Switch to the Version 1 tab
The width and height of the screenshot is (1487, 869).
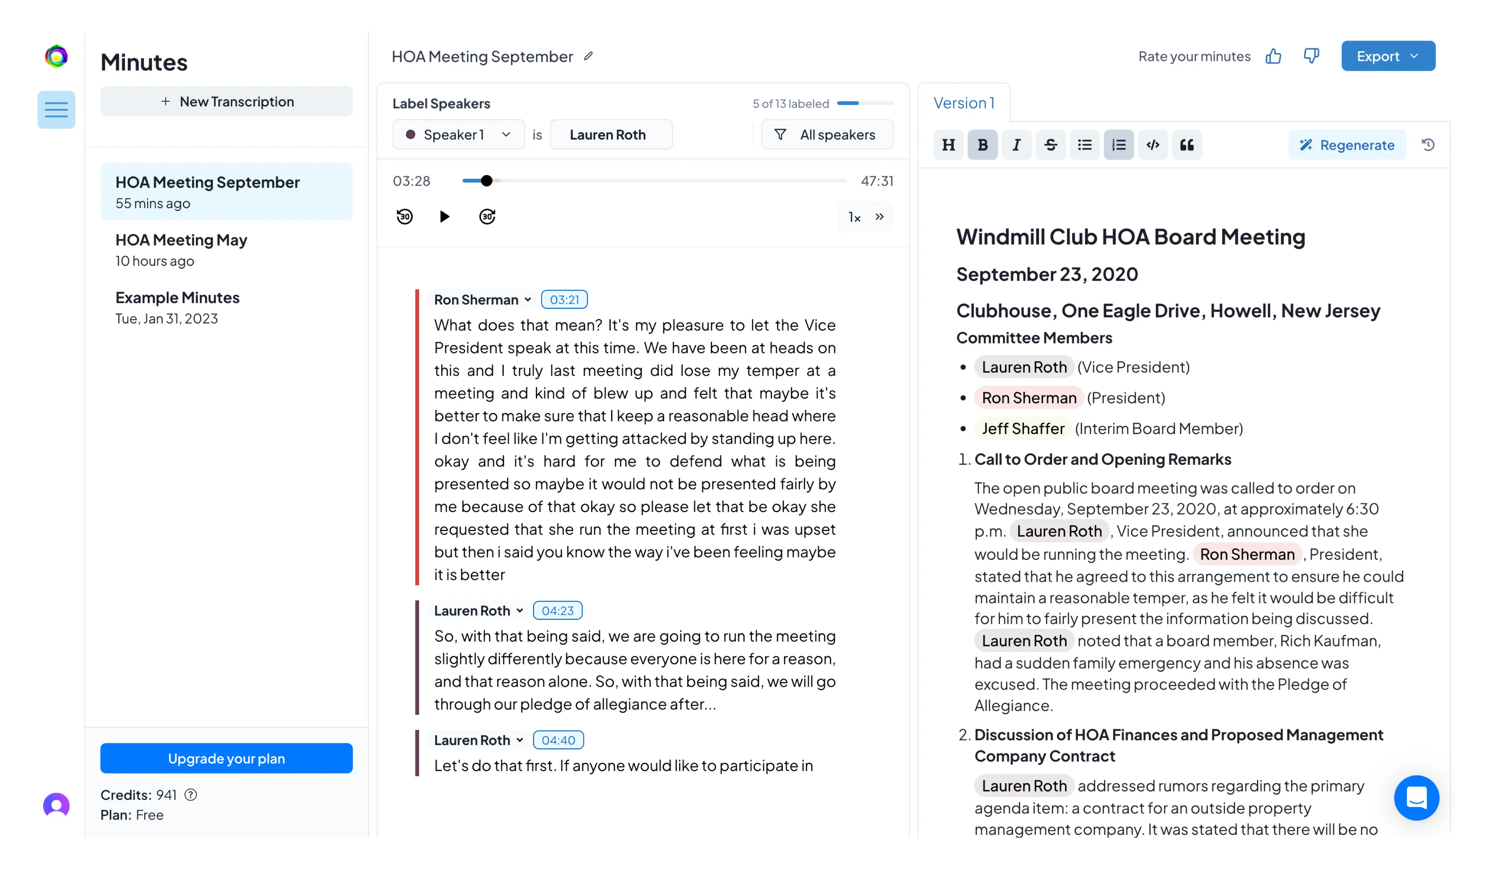(x=964, y=102)
